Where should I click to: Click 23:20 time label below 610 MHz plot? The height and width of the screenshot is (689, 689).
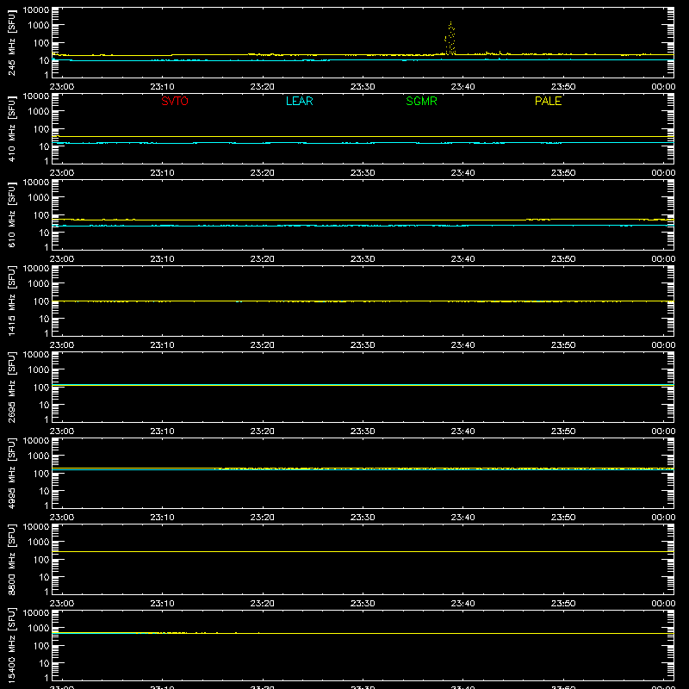[263, 259]
